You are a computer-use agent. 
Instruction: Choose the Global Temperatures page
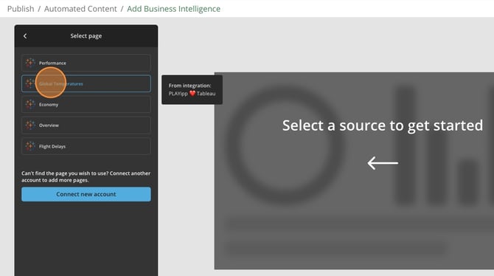tap(86, 83)
